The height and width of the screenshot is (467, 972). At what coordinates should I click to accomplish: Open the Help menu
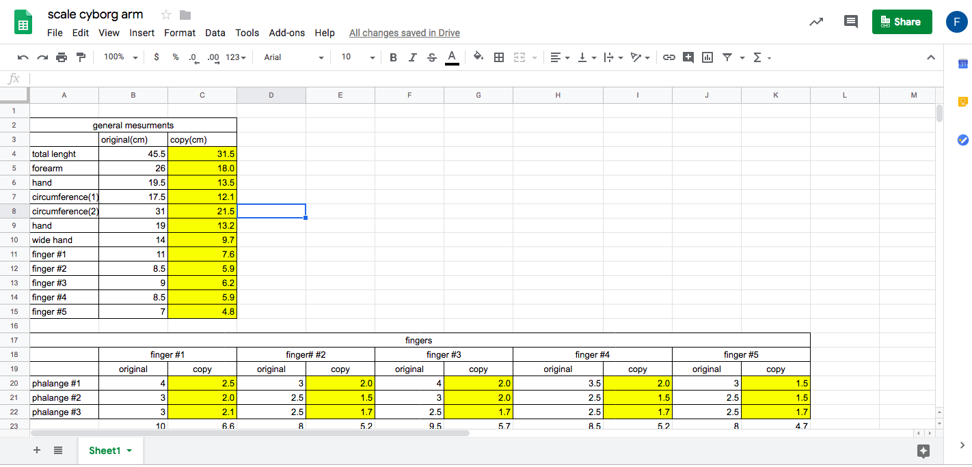coord(325,33)
